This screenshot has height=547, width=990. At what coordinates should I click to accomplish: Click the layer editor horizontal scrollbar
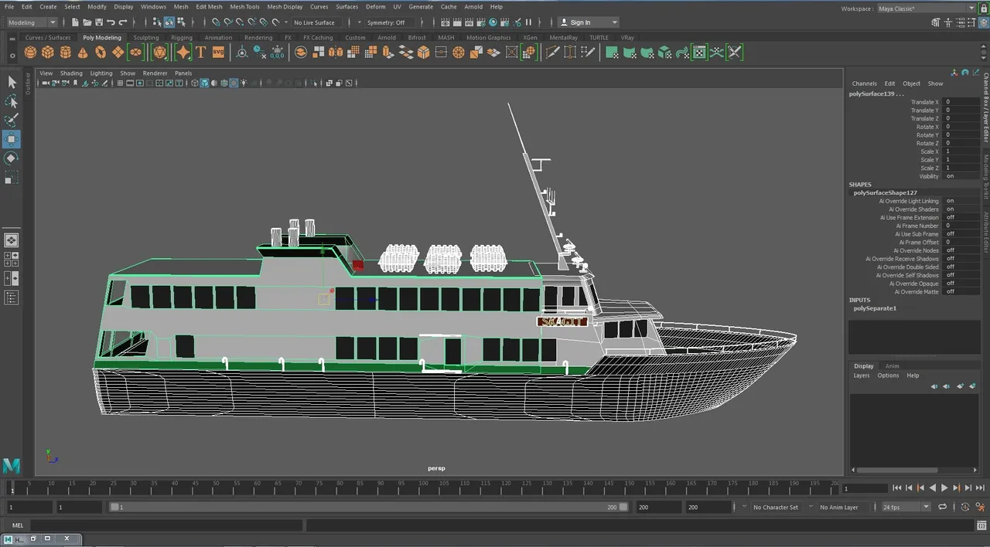(896, 469)
